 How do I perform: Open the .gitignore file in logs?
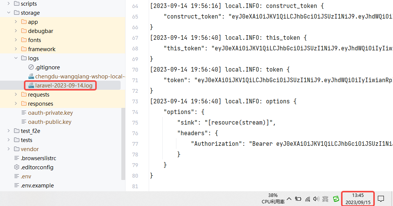(47, 67)
